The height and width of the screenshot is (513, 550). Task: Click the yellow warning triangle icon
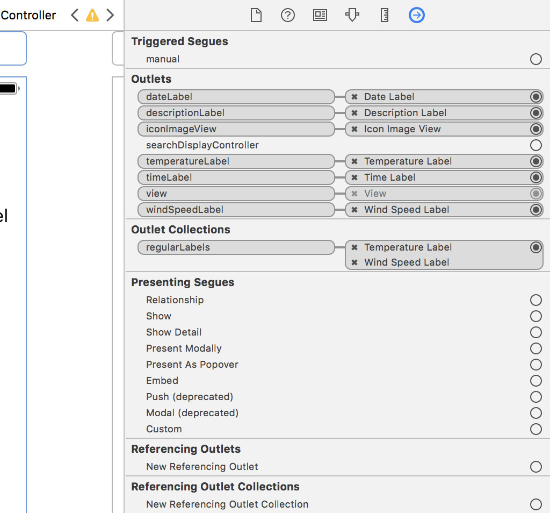(92, 16)
